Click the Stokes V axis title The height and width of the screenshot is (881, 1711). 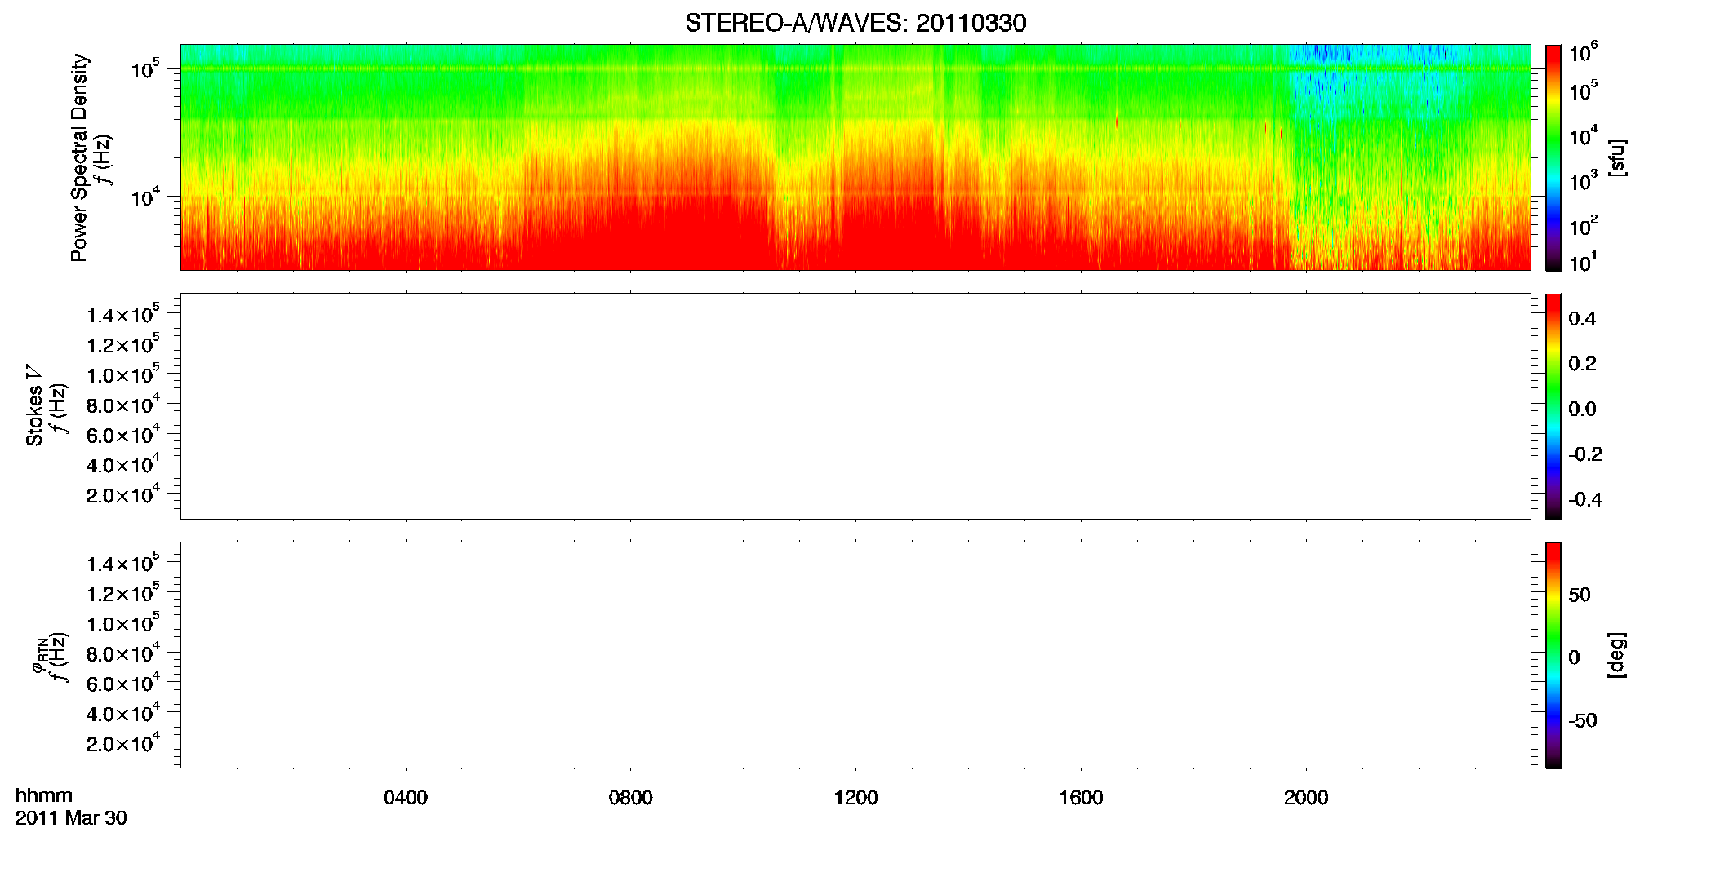pyautogui.click(x=34, y=405)
